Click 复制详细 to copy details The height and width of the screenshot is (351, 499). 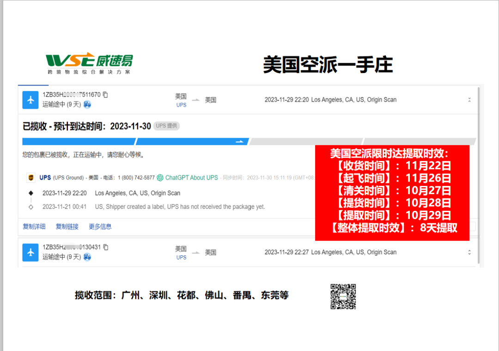tap(34, 227)
